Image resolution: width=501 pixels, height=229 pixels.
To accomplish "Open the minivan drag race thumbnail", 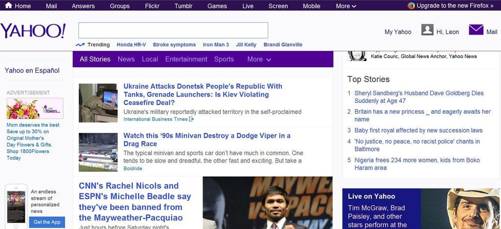I will tap(98, 152).
